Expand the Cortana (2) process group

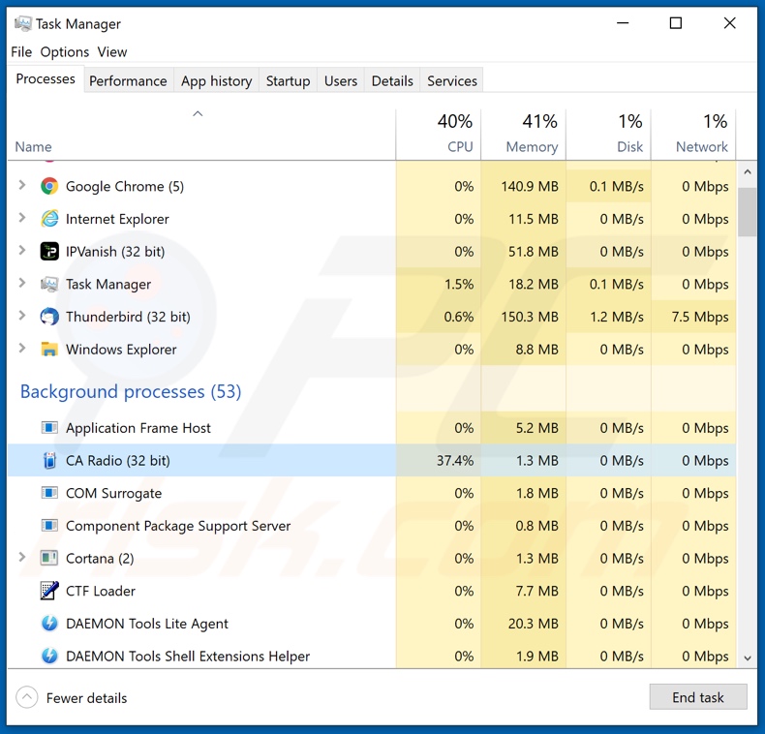coord(22,557)
